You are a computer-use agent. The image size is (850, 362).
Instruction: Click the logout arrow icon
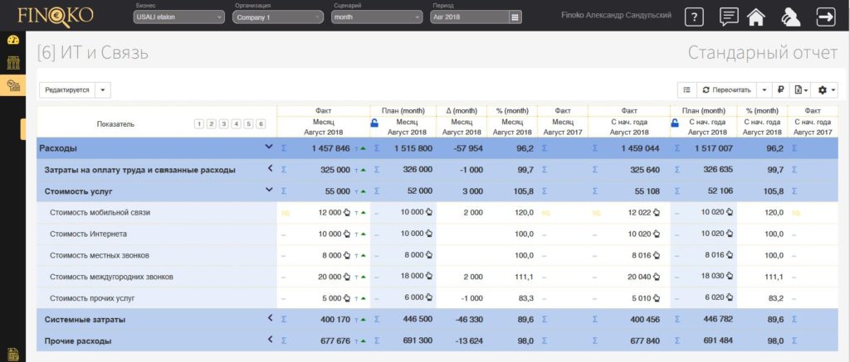(x=826, y=17)
